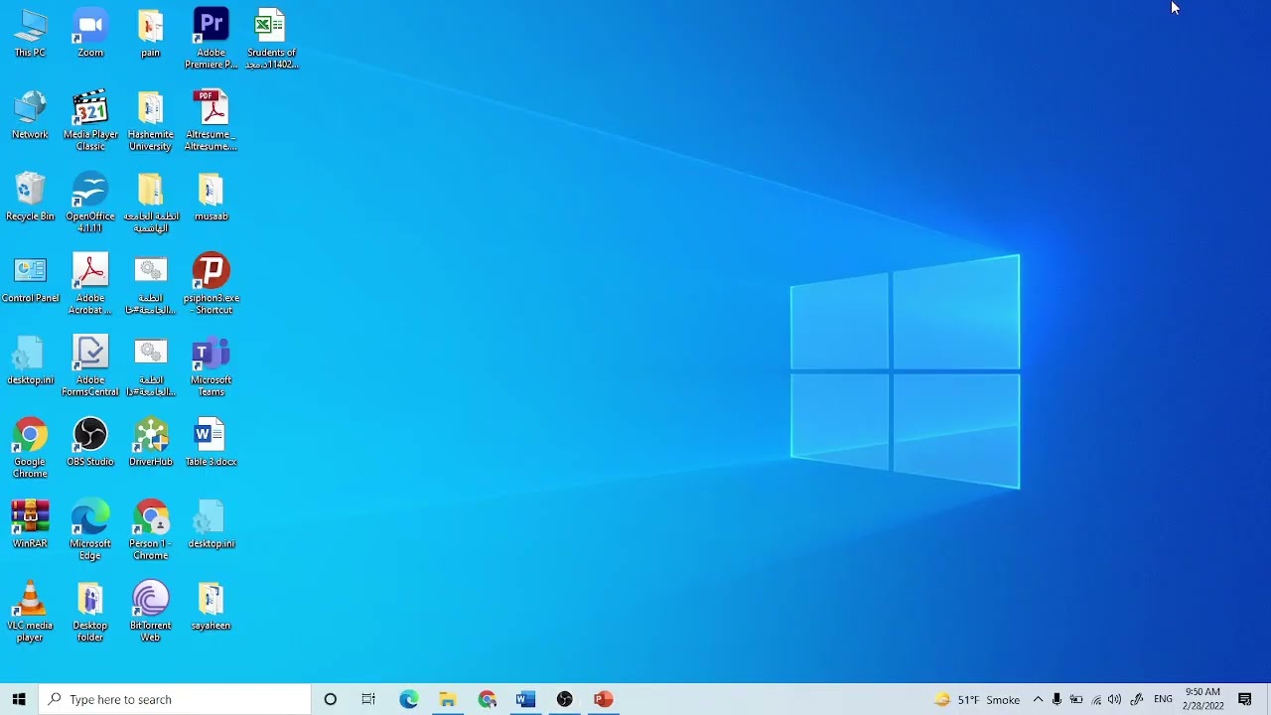Open the volume control in system tray
The width and height of the screenshot is (1271, 715).
tap(1115, 699)
